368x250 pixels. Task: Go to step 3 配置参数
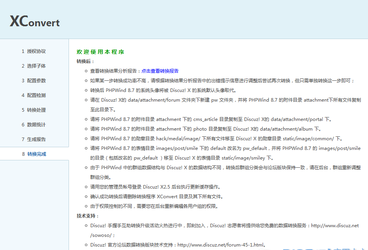[34, 80]
